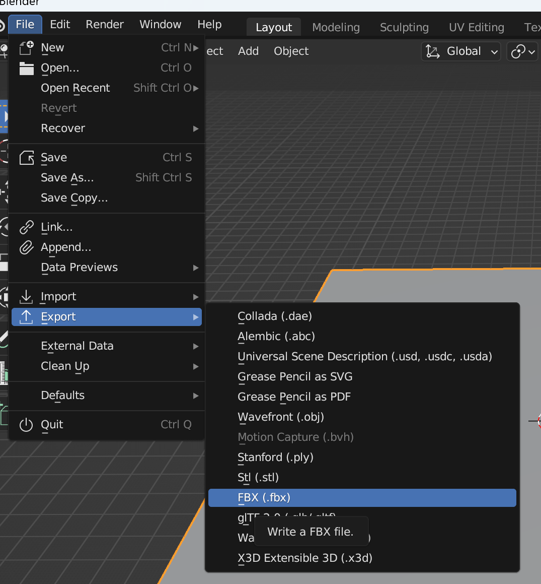Expand the Clean Up submenu

107,366
